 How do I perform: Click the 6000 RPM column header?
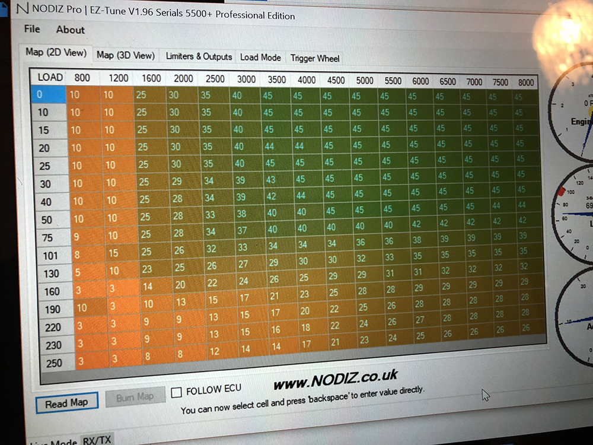tap(420, 81)
